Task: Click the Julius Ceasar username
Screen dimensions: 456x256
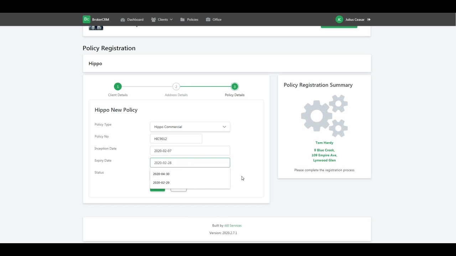Action: pos(355,20)
